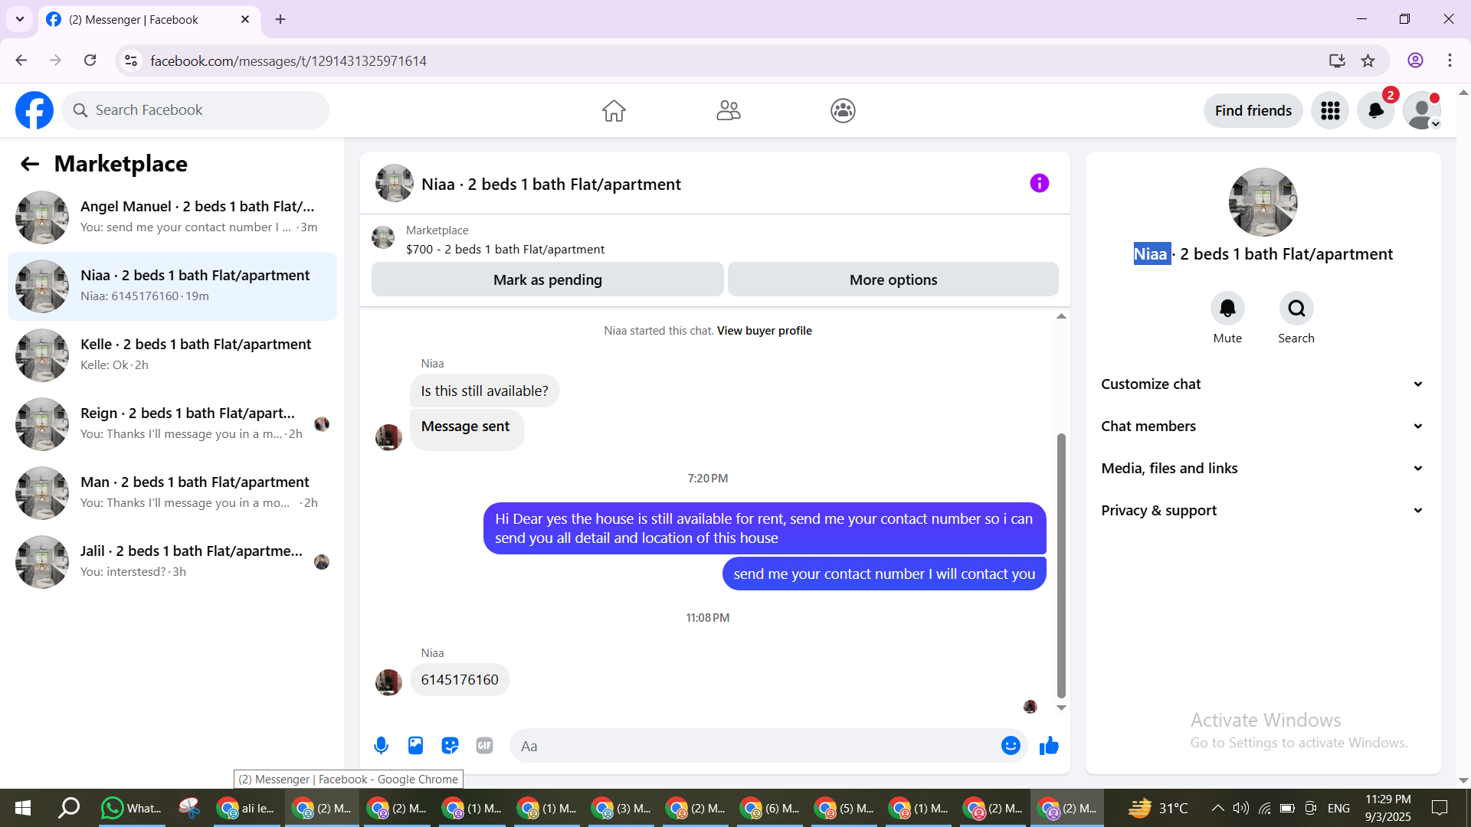
Task: Click More options button
Action: pyautogui.click(x=893, y=279)
